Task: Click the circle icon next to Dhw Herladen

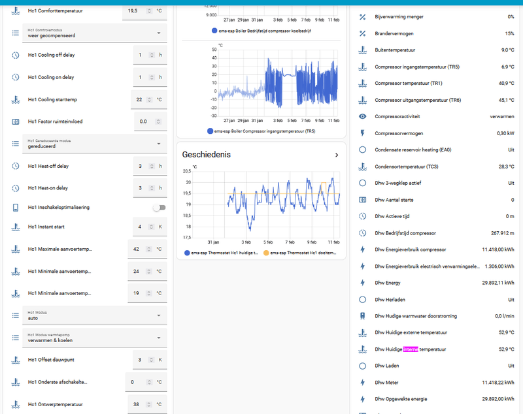Action: (x=362, y=300)
